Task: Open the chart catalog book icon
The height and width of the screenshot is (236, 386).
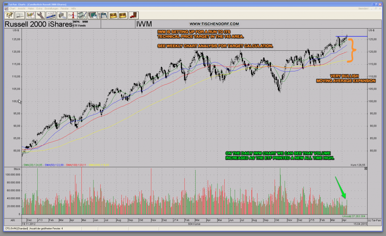Action: click(x=20, y=15)
